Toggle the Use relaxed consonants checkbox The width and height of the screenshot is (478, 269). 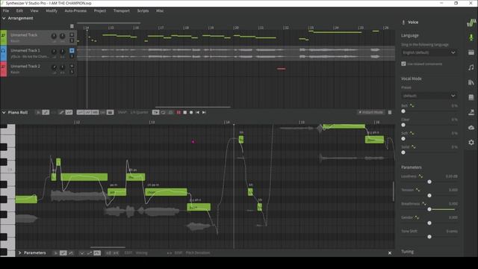(403, 64)
